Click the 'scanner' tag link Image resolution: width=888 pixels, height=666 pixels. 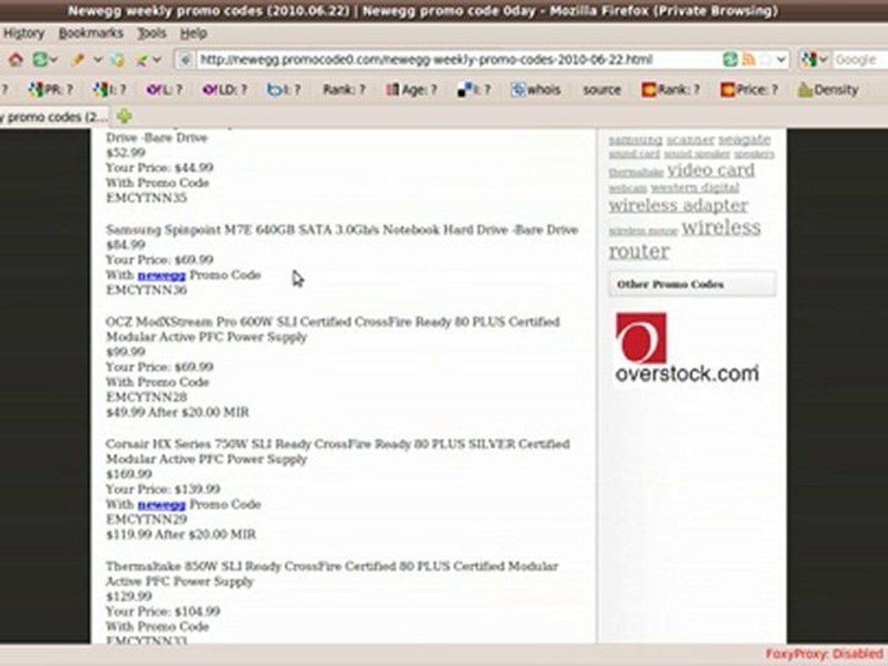pyautogui.click(x=690, y=140)
